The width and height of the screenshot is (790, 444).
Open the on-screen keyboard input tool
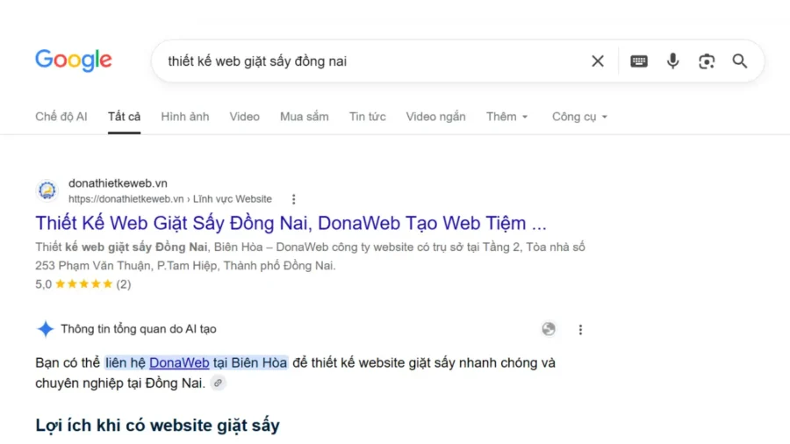[639, 61]
